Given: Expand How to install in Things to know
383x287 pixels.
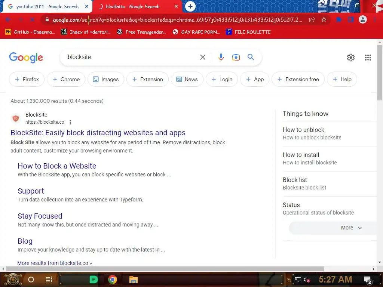Looking at the screenshot, I should point(330,158).
